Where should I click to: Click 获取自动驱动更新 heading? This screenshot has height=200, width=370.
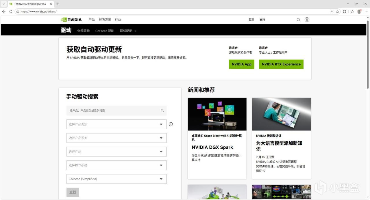coord(94,49)
